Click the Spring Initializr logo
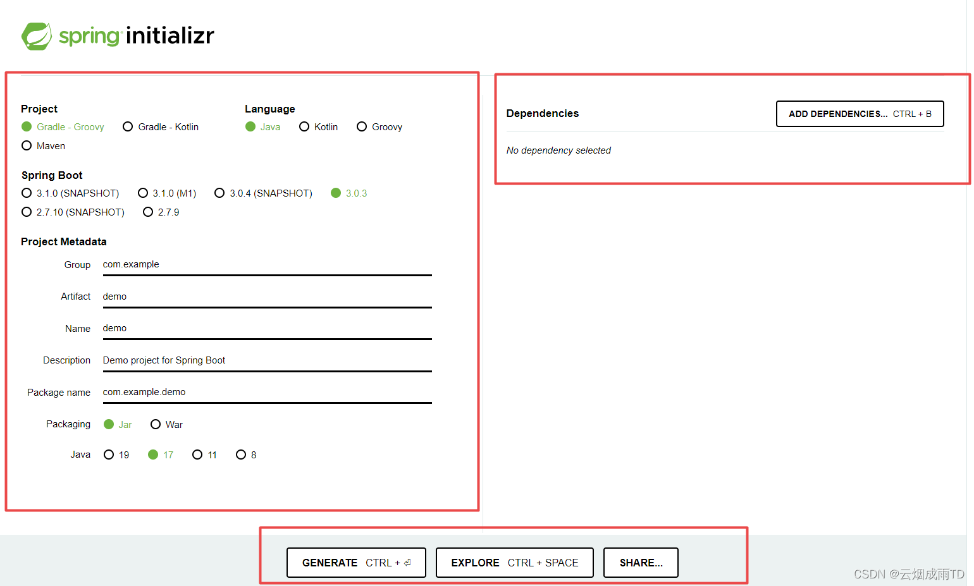 point(118,35)
